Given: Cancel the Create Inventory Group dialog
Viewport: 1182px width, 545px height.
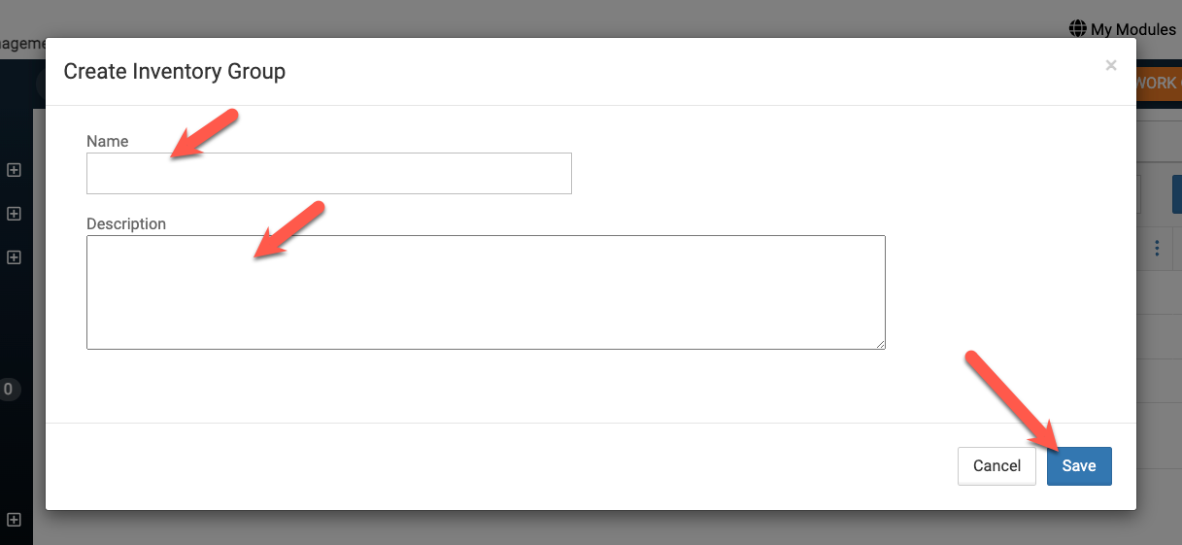Looking at the screenshot, I should point(996,466).
